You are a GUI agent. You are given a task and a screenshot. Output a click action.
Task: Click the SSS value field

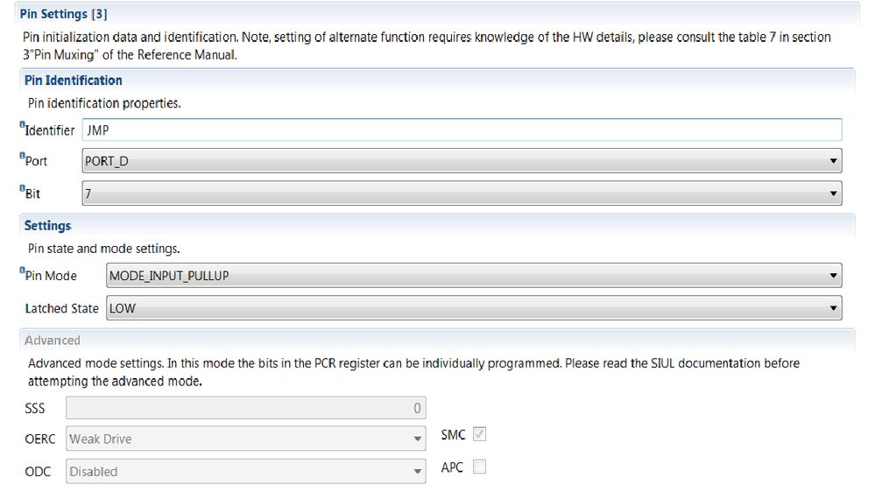245,408
